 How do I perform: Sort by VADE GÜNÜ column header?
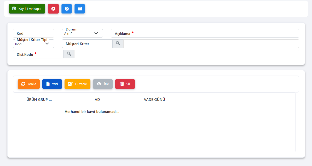(154, 100)
